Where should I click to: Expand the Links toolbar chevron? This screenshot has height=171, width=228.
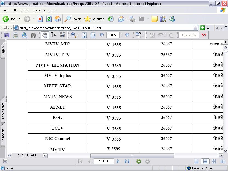point(226,27)
